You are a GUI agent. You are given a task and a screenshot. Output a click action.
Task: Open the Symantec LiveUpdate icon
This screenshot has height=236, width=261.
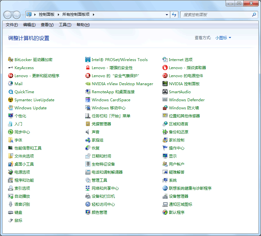click(11, 100)
